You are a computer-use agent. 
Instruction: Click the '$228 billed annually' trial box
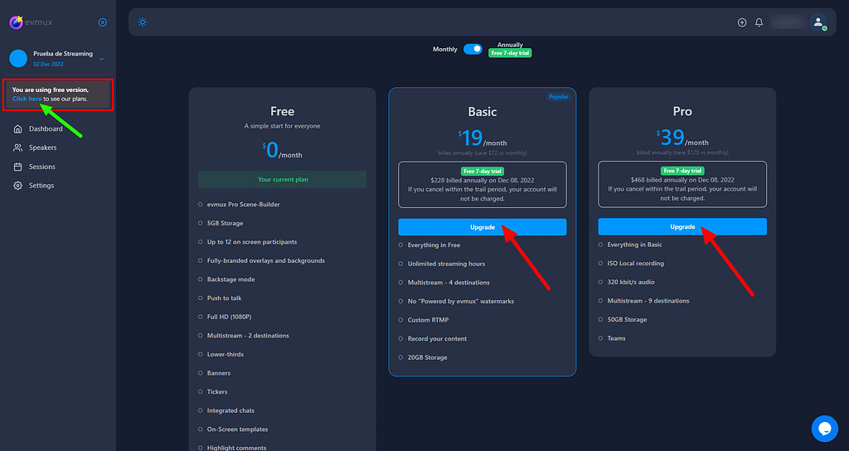[x=483, y=185]
